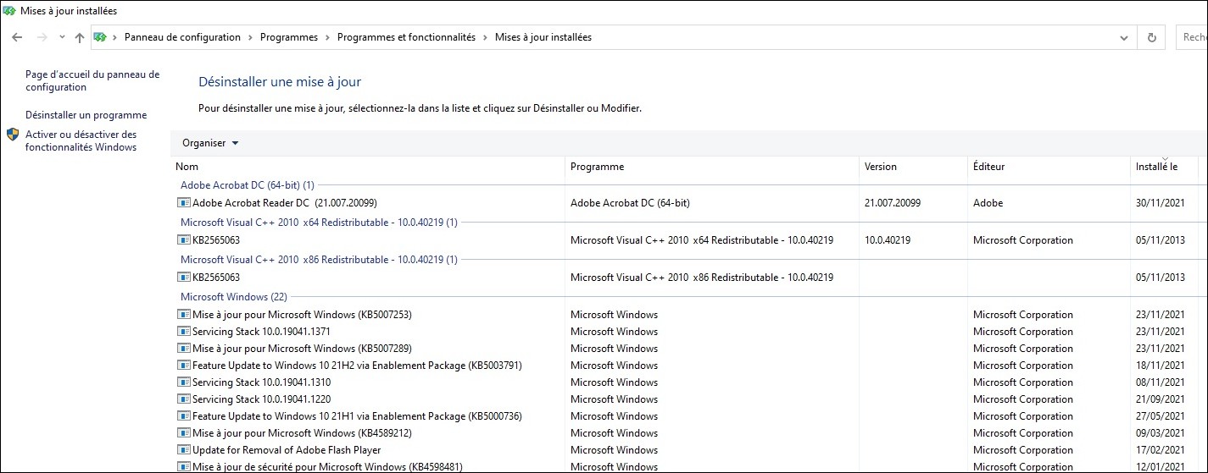1208x473 pixels.
Task: Select Servicing Stack 10.0.19041.1371 entry
Action: tap(261, 332)
